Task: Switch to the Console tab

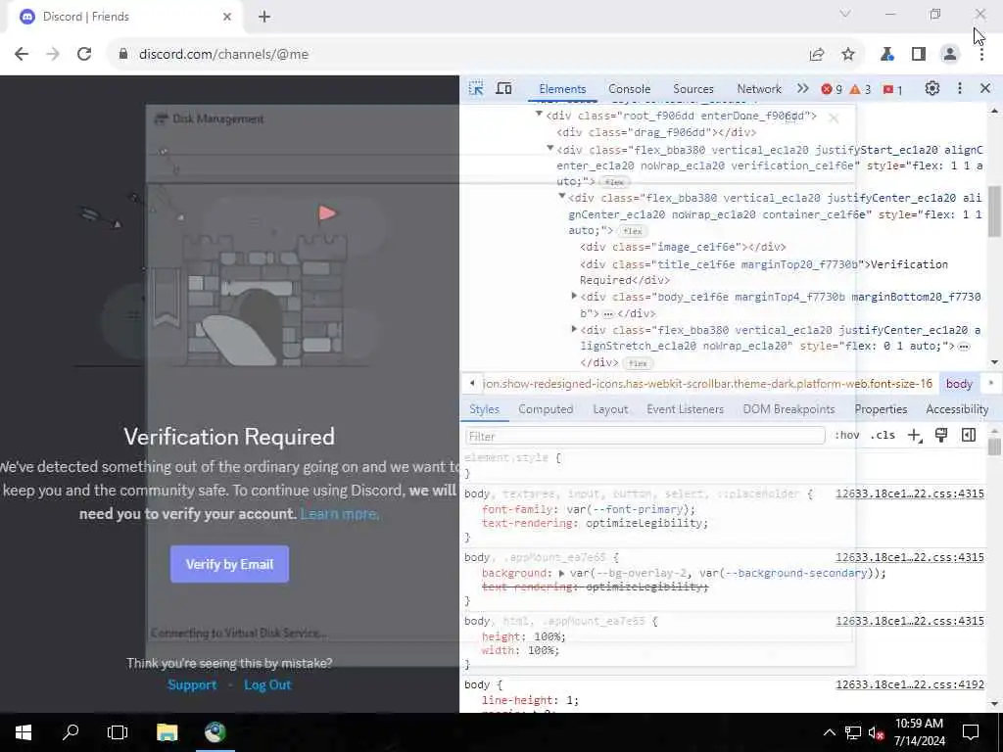Action: (x=630, y=89)
